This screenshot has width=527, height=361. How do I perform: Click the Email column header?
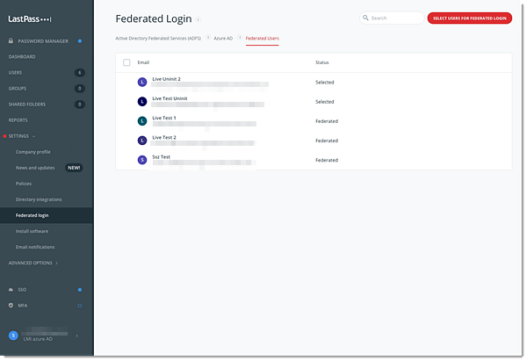143,62
